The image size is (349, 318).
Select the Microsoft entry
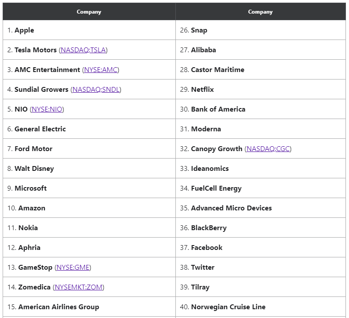(x=31, y=188)
